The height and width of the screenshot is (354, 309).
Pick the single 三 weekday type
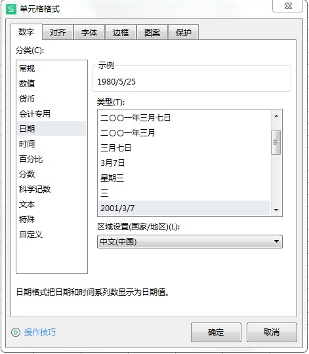click(x=184, y=193)
